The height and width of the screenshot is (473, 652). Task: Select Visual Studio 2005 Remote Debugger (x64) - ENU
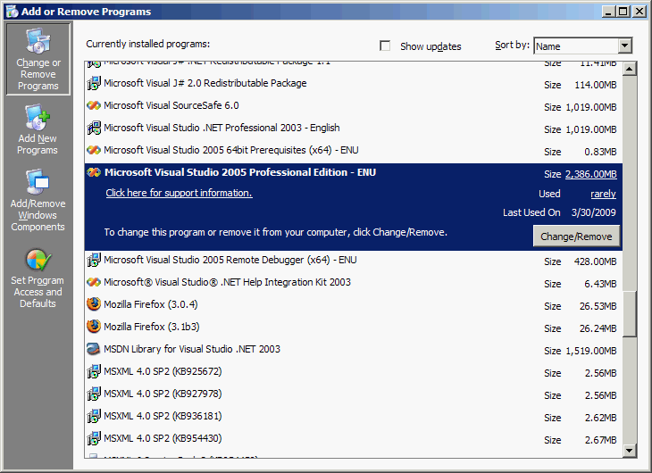353,261
